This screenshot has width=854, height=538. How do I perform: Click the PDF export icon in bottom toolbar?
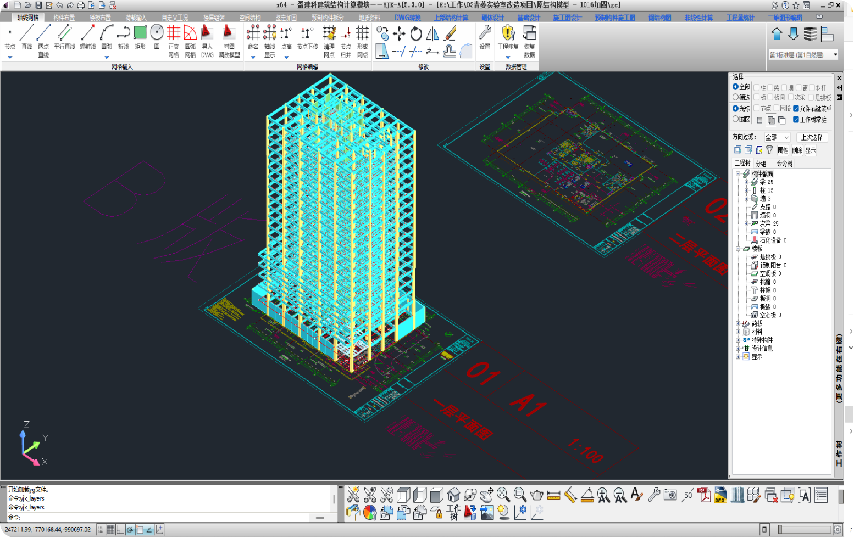703,495
